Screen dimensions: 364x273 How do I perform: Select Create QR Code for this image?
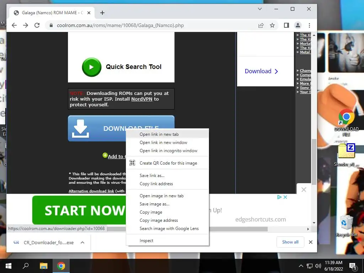(167, 163)
